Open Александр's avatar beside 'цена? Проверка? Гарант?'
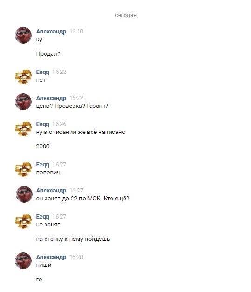 click(23, 102)
